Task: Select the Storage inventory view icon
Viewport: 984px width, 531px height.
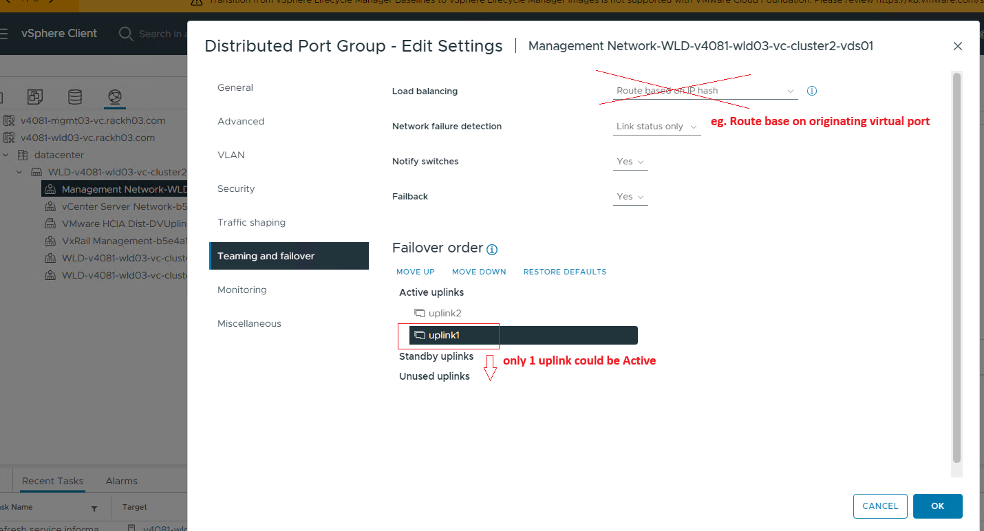Action: tap(74, 96)
